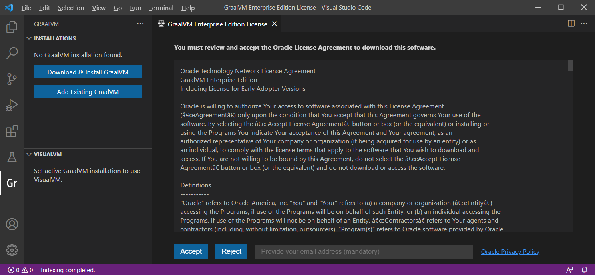Viewport: 595px width, 275px height.
Task: Open the Run and Debug view icon
Action: [12, 105]
